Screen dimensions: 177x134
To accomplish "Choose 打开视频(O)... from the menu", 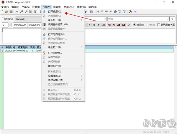I will point(55,11).
